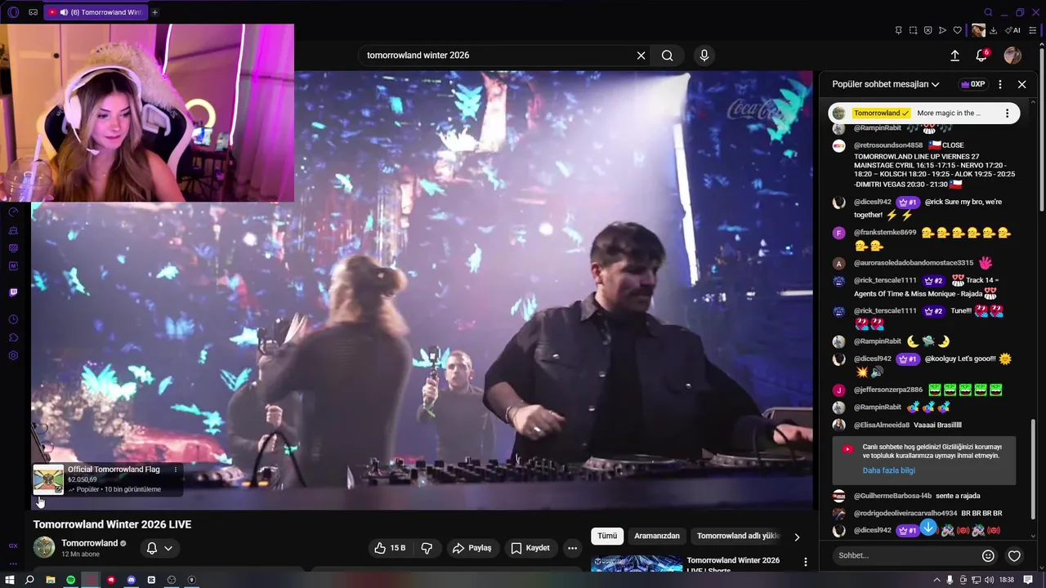Click the YouTube search magnifier button
This screenshot has height=588, width=1046.
click(668, 56)
